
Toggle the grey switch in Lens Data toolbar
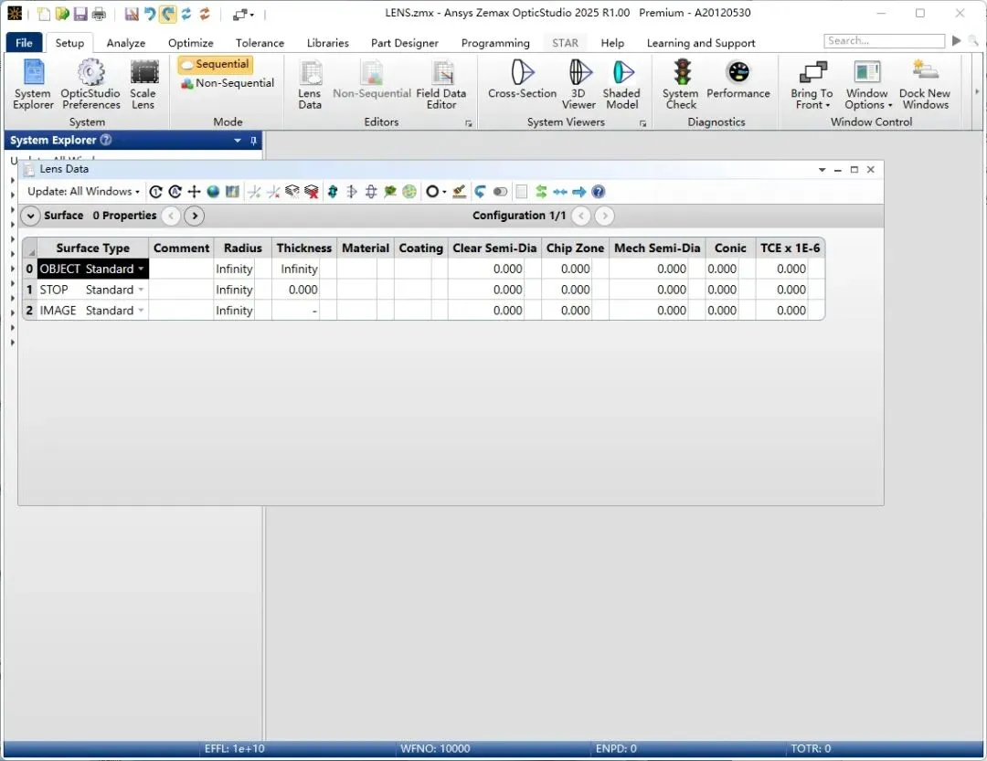500,191
